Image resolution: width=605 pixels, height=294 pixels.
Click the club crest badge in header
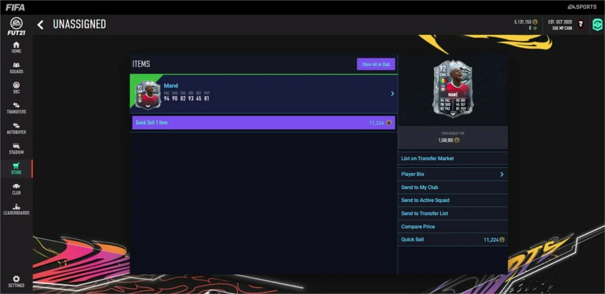(581, 25)
